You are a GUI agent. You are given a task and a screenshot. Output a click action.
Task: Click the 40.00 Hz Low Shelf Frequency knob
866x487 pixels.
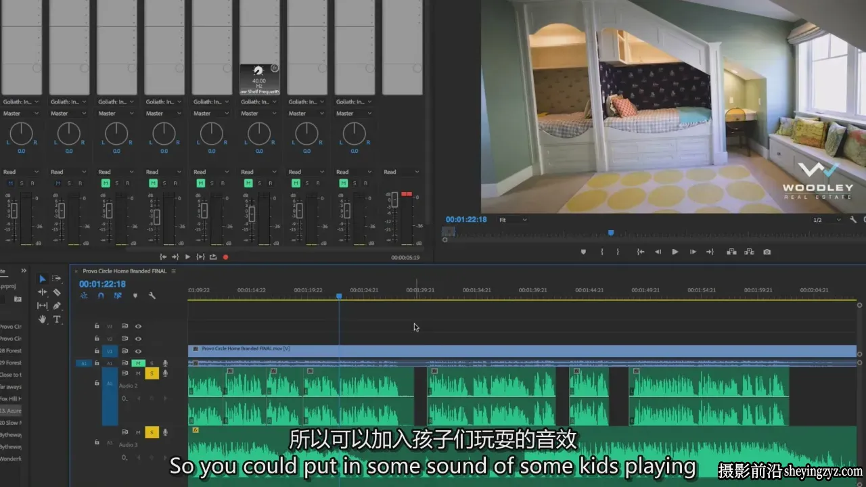click(x=258, y=71)
